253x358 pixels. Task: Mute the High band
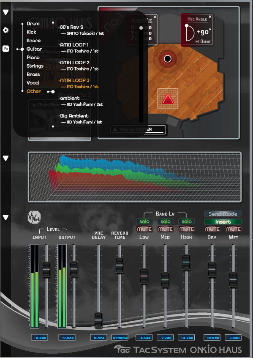tap(186, 229)
